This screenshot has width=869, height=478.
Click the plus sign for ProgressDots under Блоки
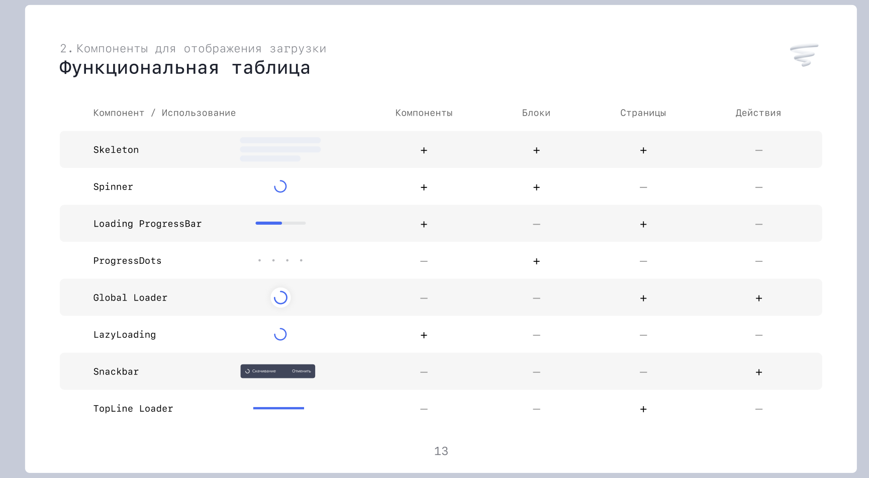(536, 261)
